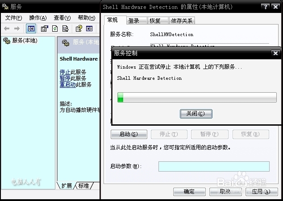This screenshot has height=201, width=283.
Task: Click the 取消 button
Action: pyautogui.click(x=225, y=192)
